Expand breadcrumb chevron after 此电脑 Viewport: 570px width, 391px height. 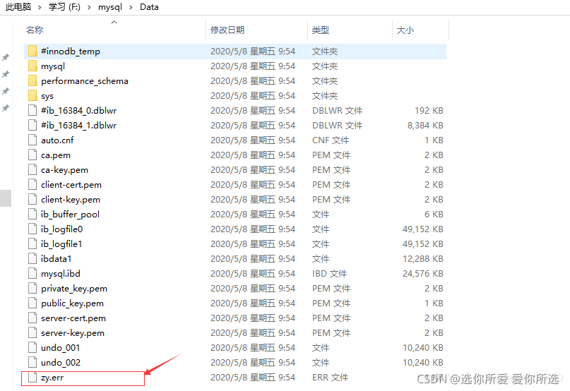(x=40, y=7)
